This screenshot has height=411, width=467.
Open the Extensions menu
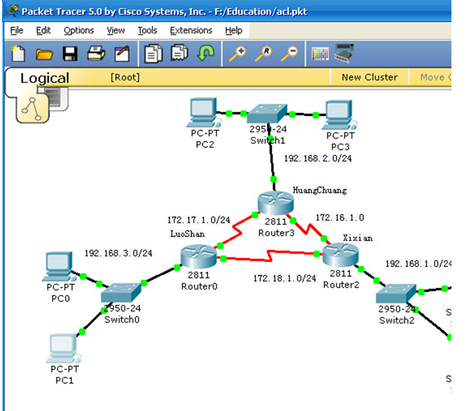point(191,30)
